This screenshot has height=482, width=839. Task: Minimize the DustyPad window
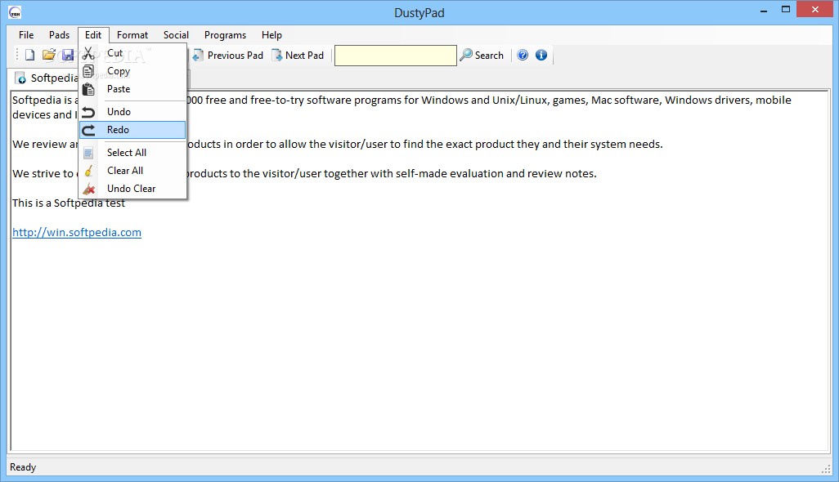coord(764,10)
